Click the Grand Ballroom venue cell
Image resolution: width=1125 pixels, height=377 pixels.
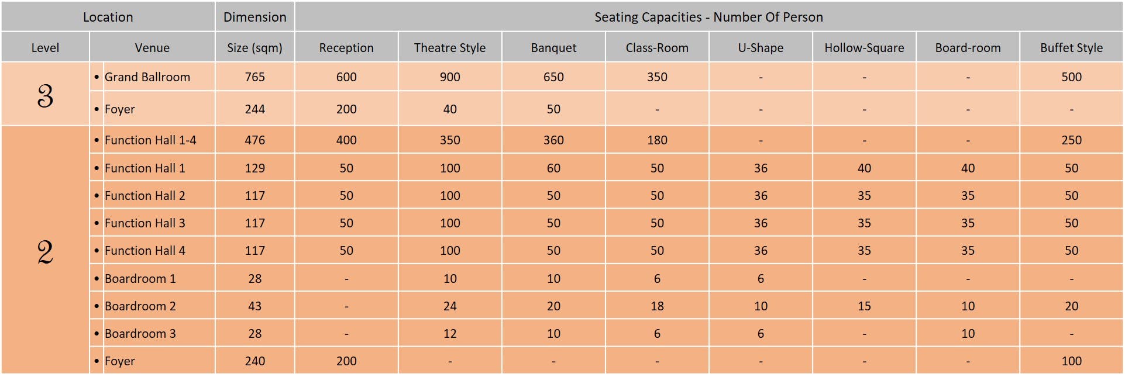pos(152,77)
